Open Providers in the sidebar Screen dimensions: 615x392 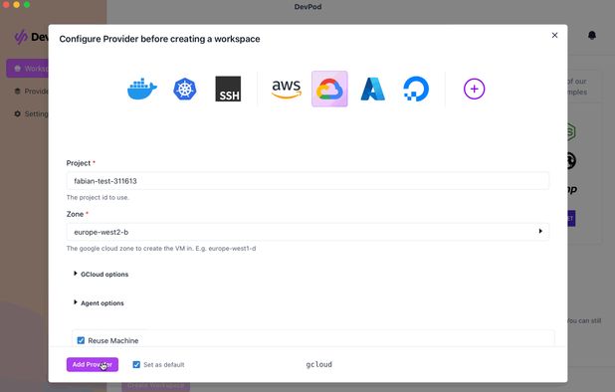32,92
